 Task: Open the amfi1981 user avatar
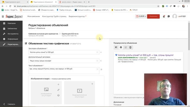175,16
